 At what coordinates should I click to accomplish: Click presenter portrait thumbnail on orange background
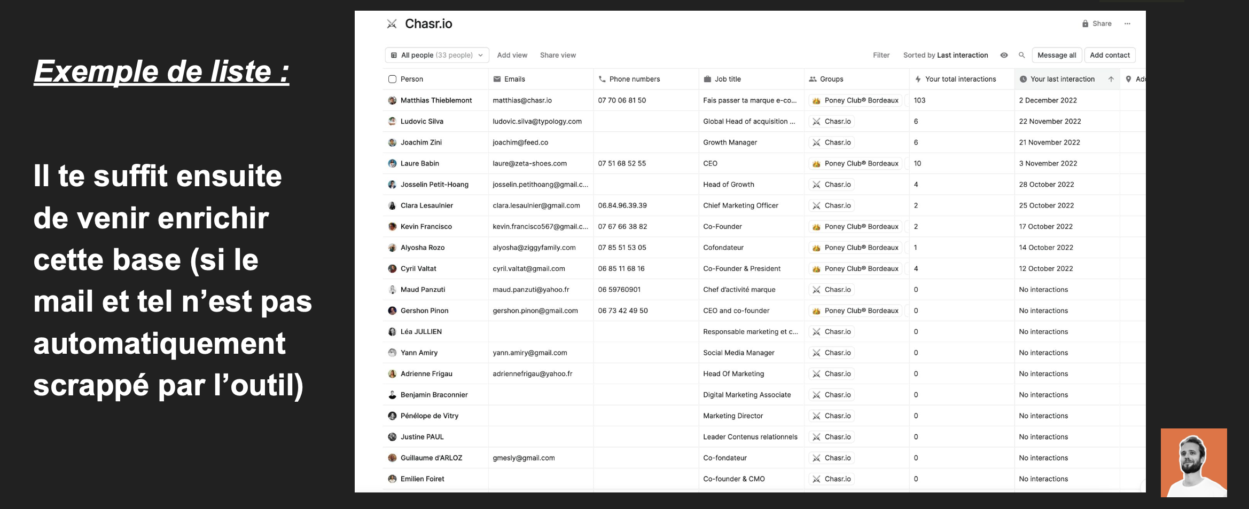1193,463
